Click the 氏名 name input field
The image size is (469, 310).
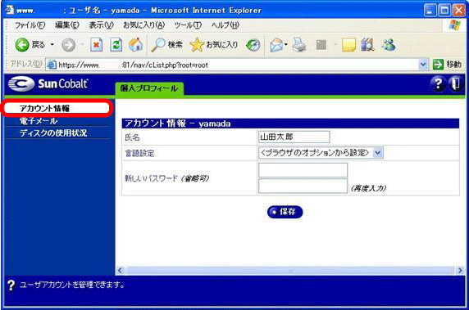(294, 137)
